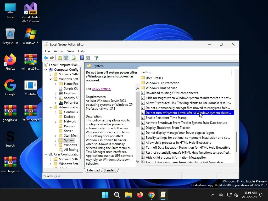Open the notification bell in taskbar

261,195
